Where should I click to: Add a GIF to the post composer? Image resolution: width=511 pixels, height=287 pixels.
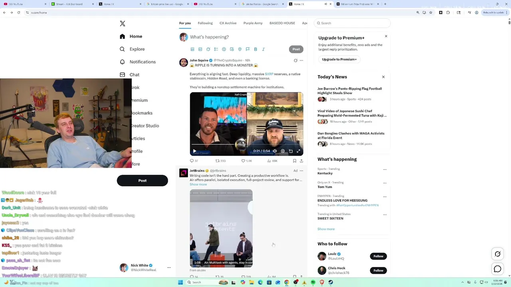(200, 49)
